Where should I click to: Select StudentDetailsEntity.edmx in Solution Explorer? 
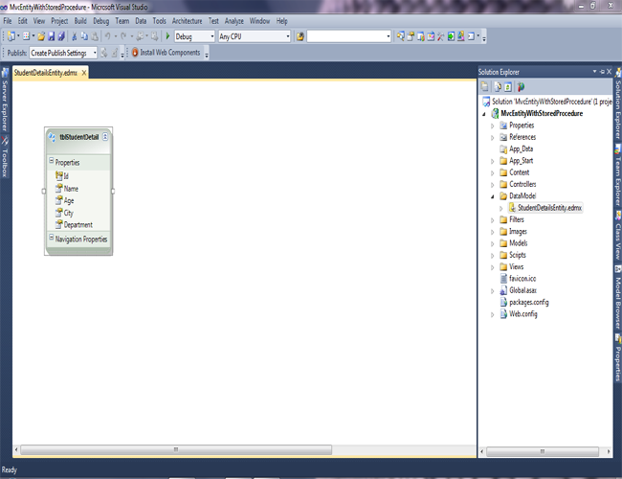[549, 208]
